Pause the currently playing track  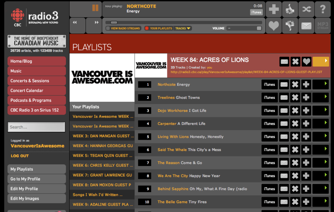coord(95,8)
